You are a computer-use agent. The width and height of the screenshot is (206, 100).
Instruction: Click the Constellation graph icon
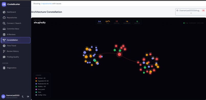[x=4, y=40]
